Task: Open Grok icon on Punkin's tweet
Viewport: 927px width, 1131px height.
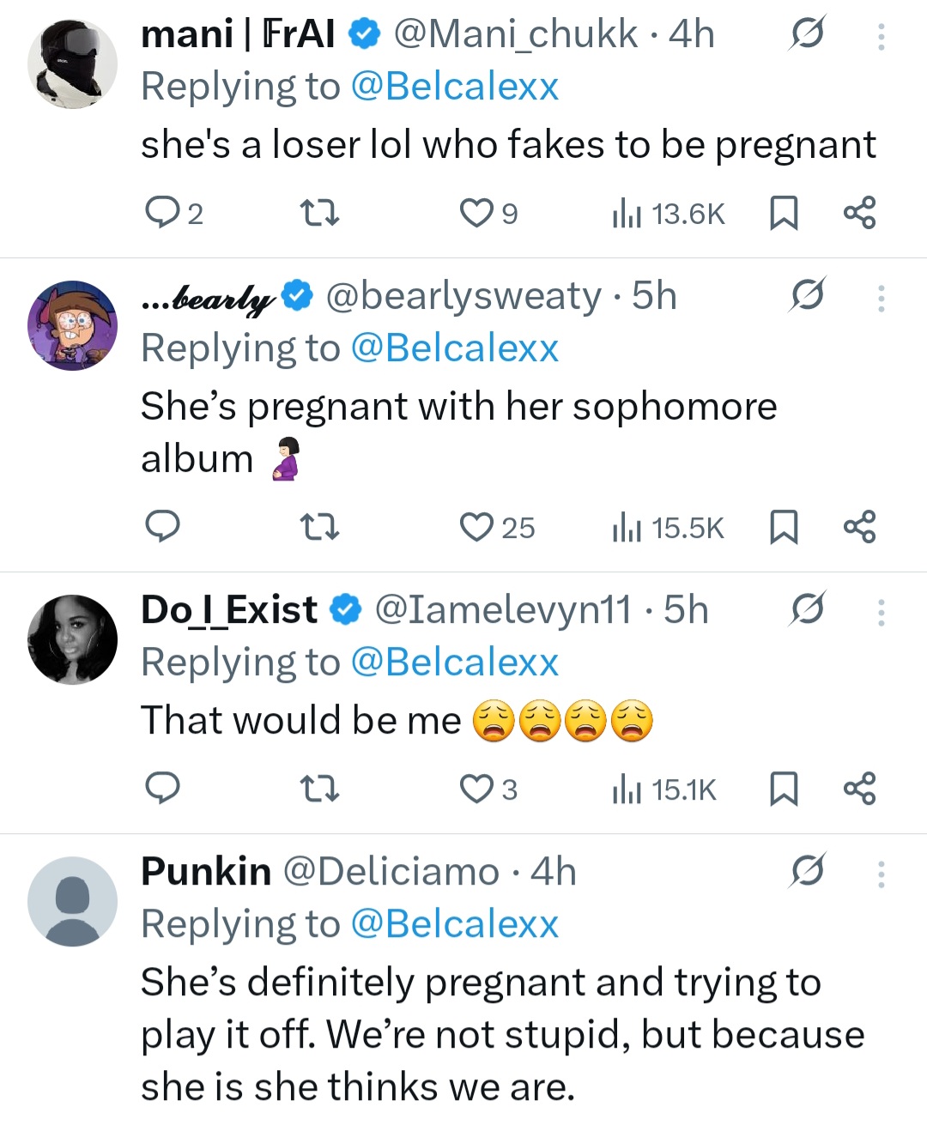Action: [807, 870]
